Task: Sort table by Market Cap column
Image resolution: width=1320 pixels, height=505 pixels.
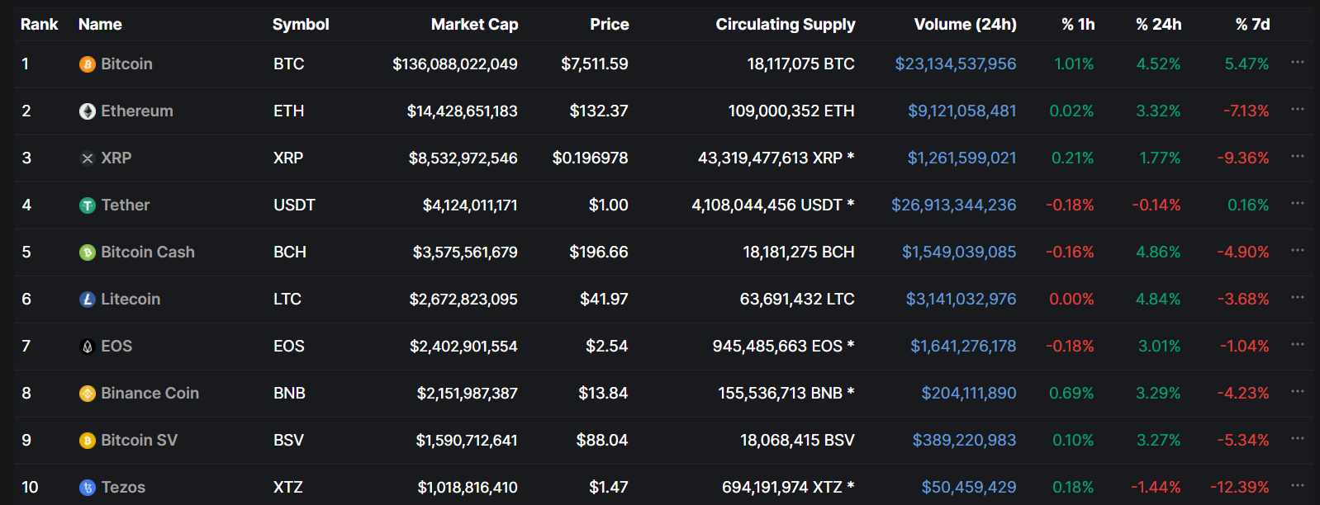Action: pyautogui.click(x=474, y=25)
